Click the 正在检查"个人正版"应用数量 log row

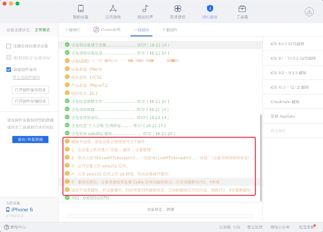(161, 125)
